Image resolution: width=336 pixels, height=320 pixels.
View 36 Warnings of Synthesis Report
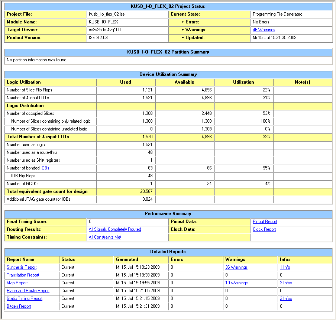pos(236,267)
